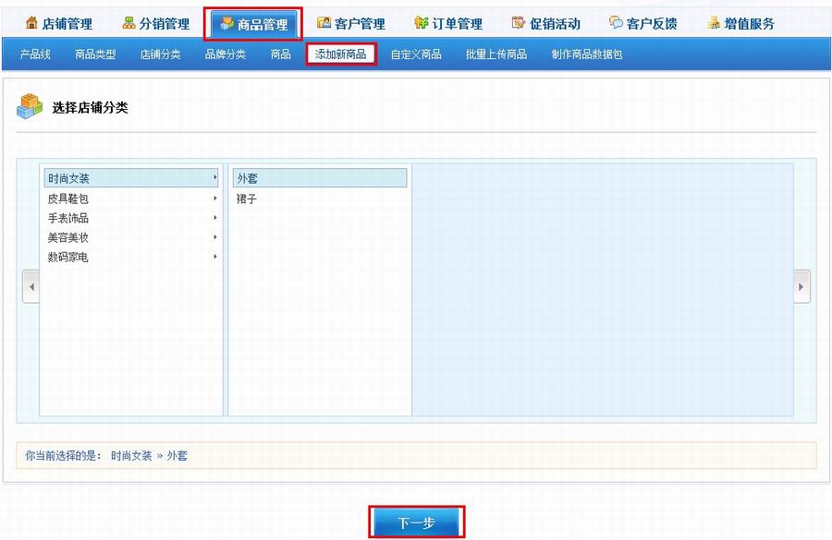Click the right arrow of category panel
Image resolution: width=832 pixels, height=540 pixels.
[801, 287]
